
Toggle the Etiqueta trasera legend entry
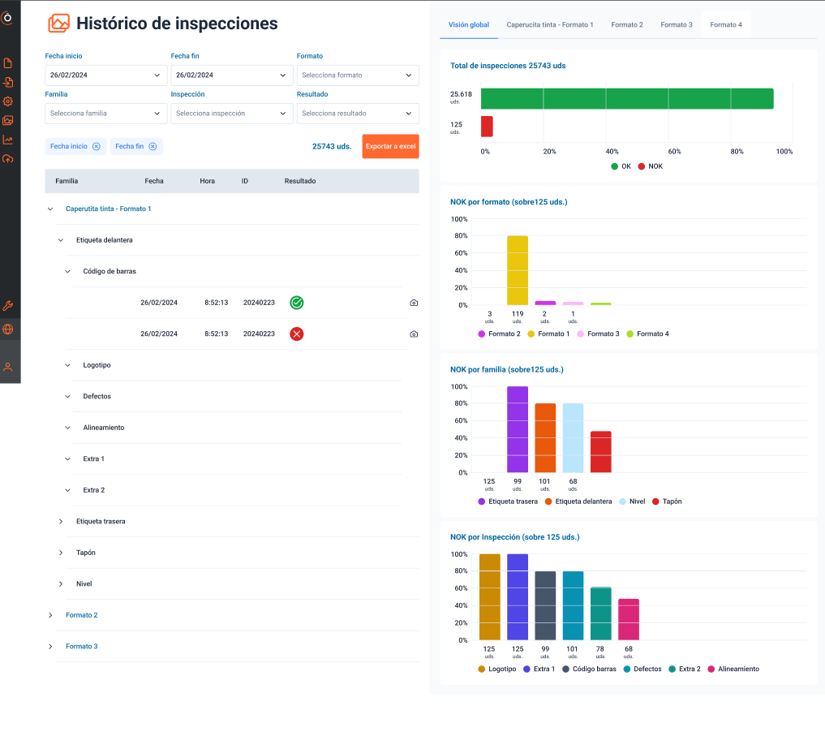point(508,501)
